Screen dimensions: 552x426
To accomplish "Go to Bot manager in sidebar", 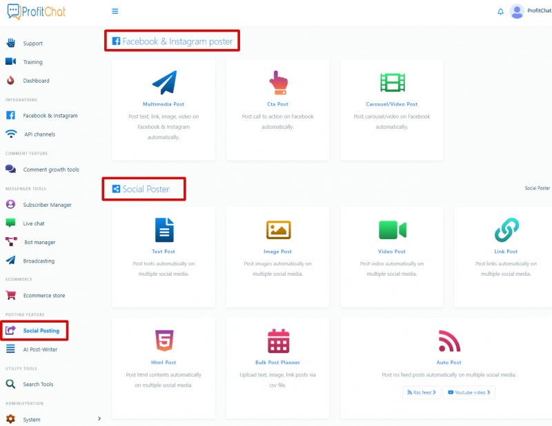I will coord(39,242).
